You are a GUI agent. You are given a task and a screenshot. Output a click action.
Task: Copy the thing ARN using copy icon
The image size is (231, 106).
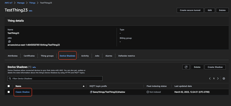click(x=9, y=41)
